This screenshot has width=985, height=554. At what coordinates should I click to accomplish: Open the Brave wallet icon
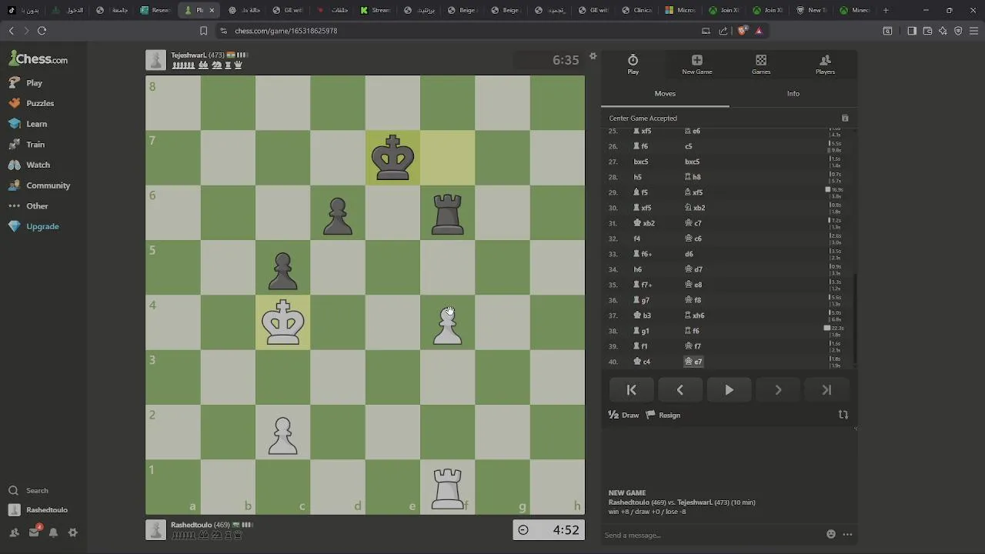pyautogui.click(x=927, y=31)
